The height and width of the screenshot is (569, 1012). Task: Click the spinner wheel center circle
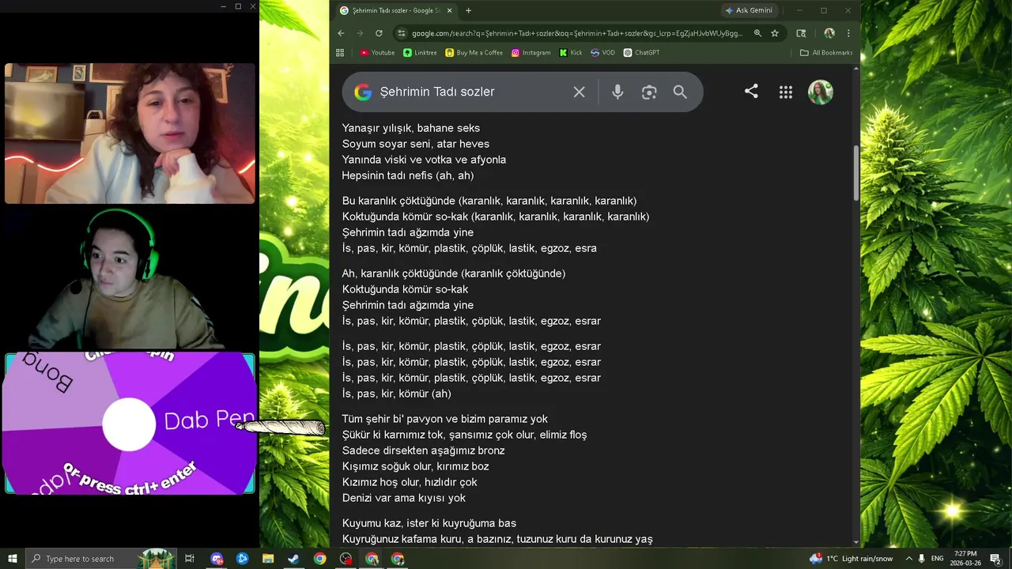coord(129,424)
